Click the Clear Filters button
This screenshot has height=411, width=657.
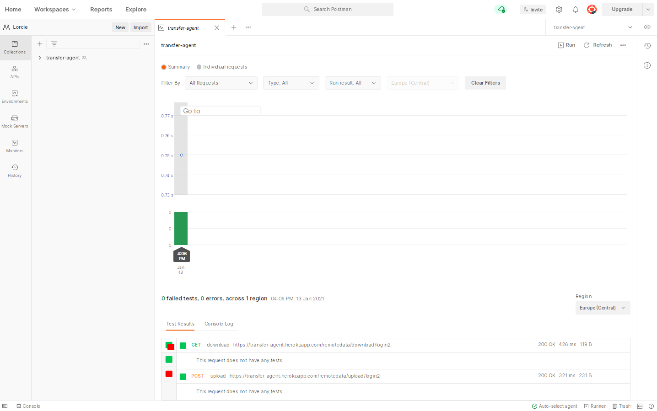pyautogui.click(x=485, y=83)
